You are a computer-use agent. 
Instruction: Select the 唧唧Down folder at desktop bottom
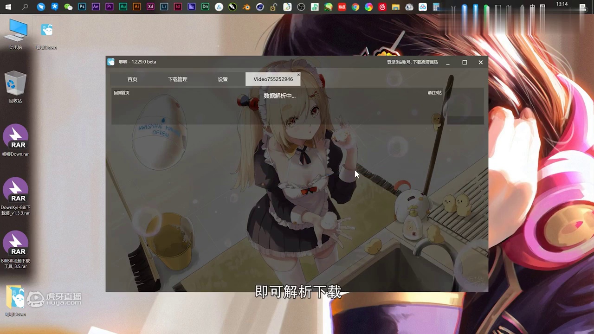[x=16, y=301]
